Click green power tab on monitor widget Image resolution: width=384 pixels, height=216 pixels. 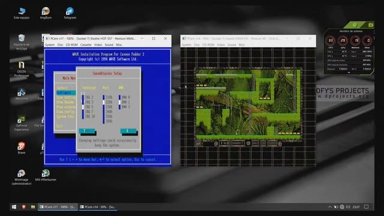click(355, 25)
